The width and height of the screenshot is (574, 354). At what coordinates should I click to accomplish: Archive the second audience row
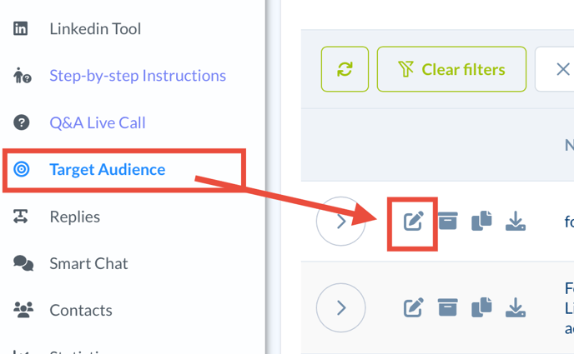tap(448, 307)
